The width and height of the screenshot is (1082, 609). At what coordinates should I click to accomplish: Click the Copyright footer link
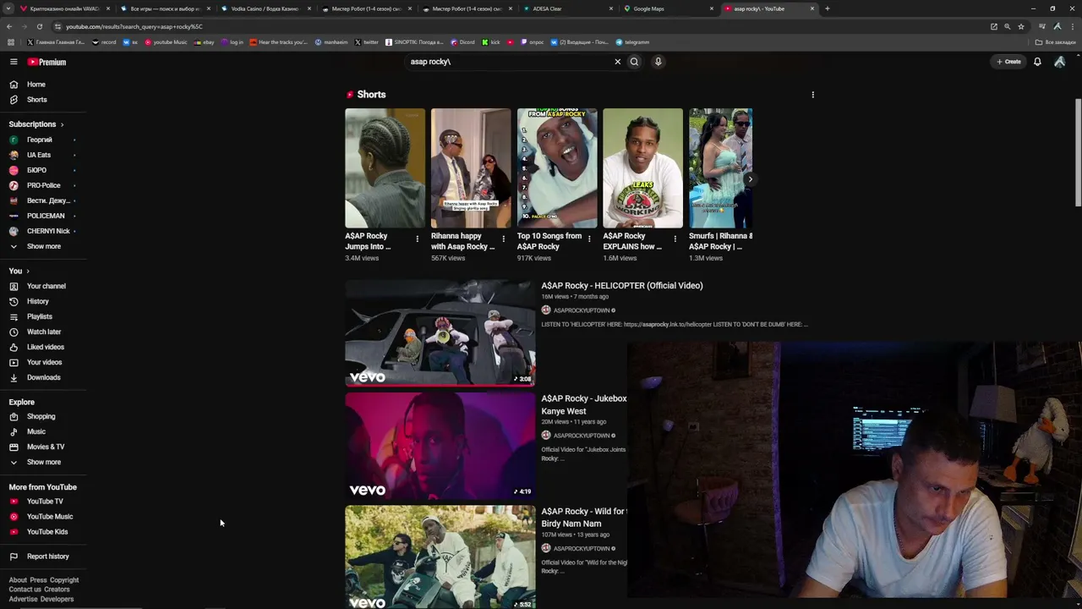coord(64,580)
